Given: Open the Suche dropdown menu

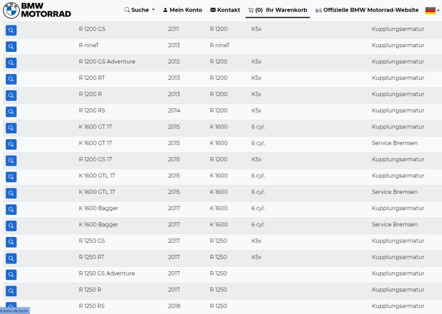Looking at the screenshot, I should (x=139, y=10).
